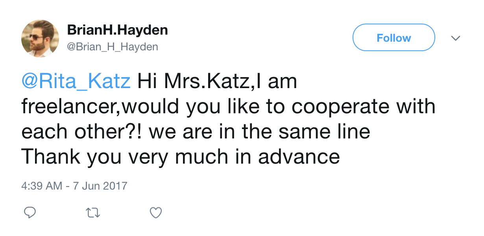Click the @Brian_H_Hayden handle
The width and height of the screenshot is (484, 236).
click(113, 47)
